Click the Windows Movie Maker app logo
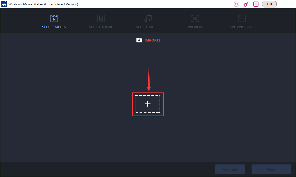The width and height of the screenshot is (296, 177). [4, 4]
